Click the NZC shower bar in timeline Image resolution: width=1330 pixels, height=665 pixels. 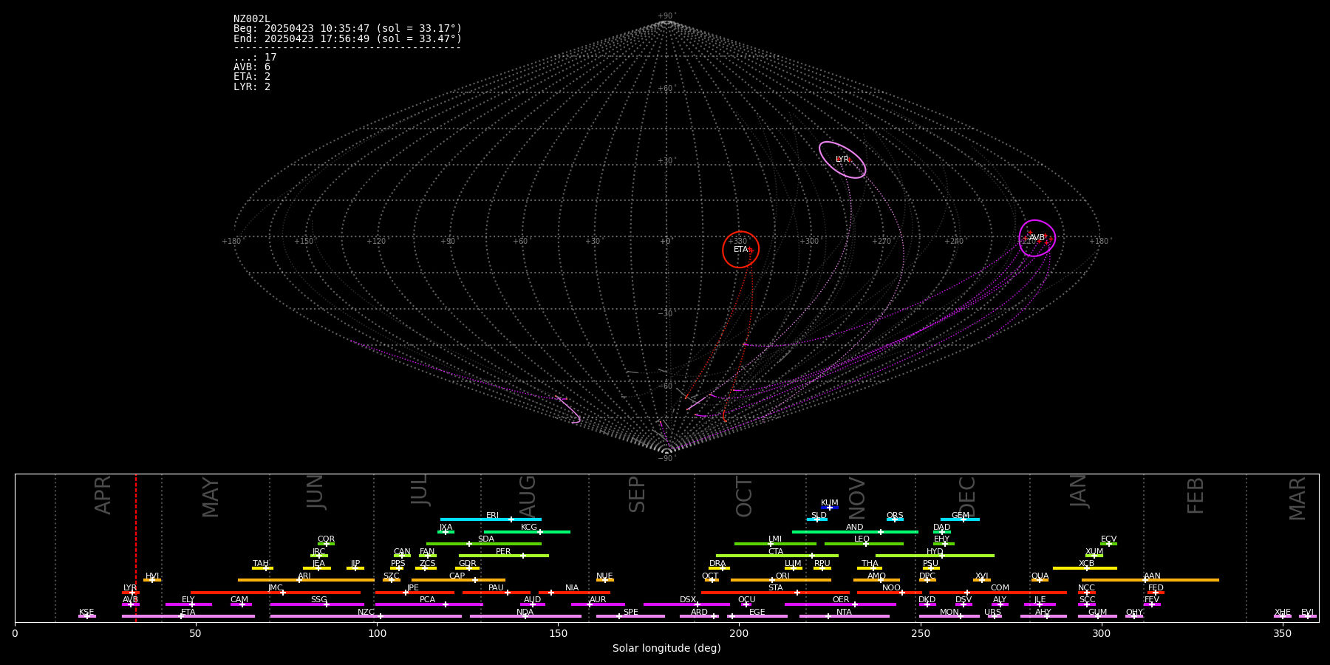coord(366,616)
